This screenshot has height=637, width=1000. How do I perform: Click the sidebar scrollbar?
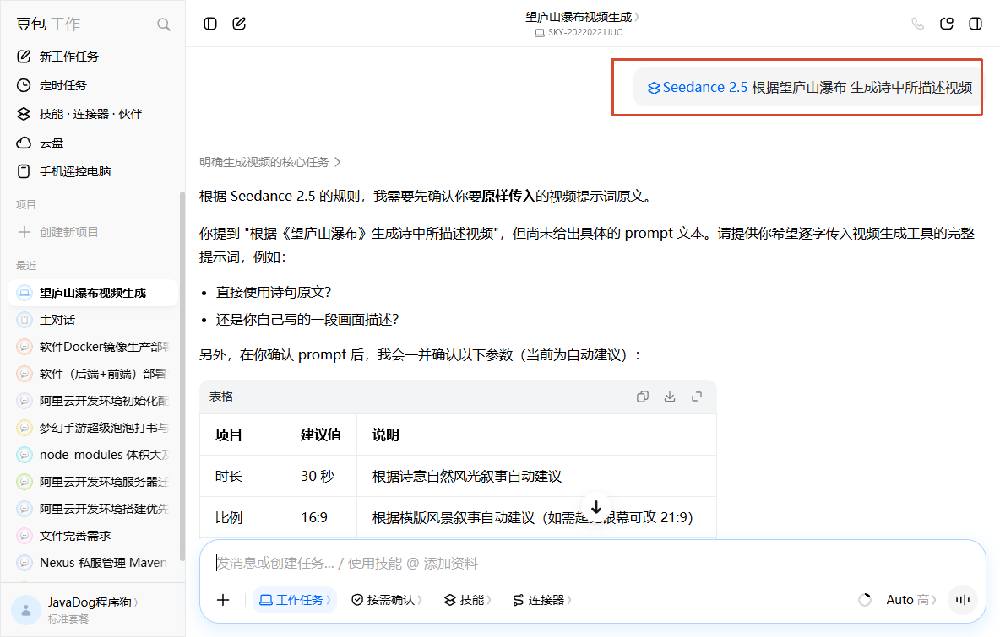click(182, 375)
